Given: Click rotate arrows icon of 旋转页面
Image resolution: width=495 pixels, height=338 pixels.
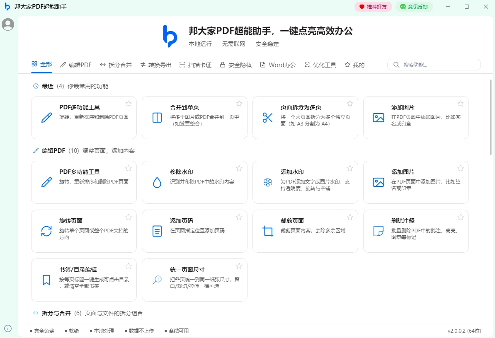Looking at the screenshot, I should click(x=46, y=231).
